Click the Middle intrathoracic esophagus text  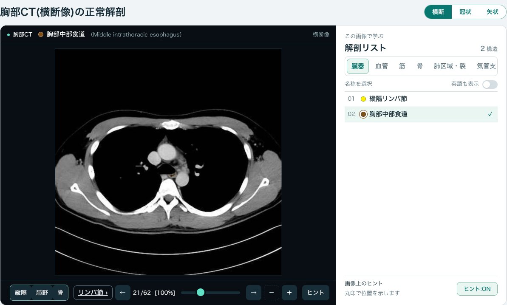[x=136, y=34]
